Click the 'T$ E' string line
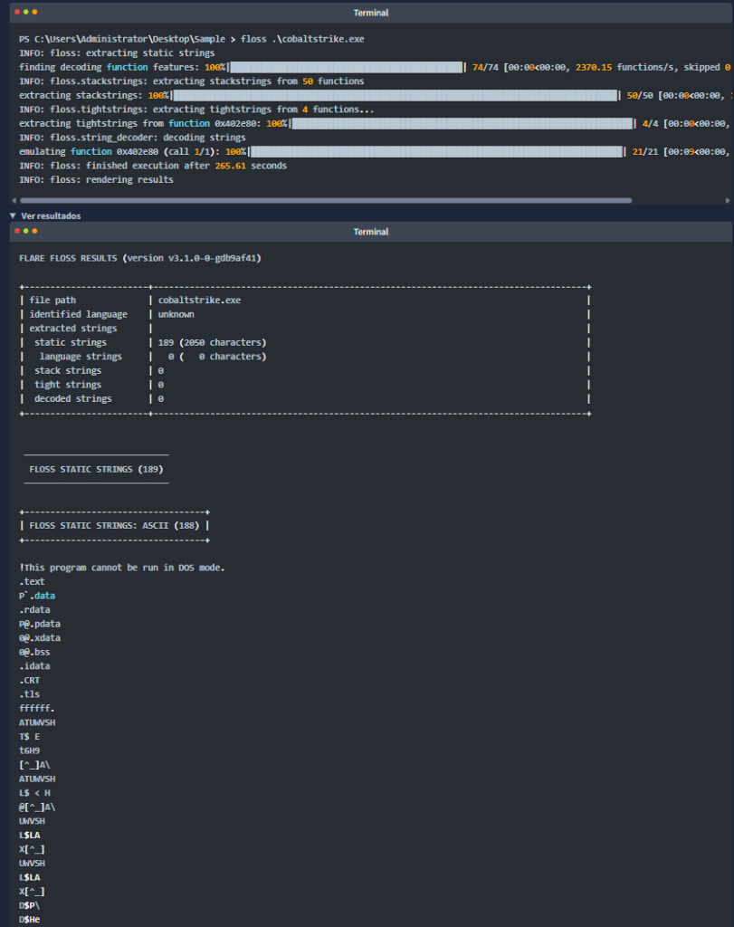The image size is (734, 927). 30,737
